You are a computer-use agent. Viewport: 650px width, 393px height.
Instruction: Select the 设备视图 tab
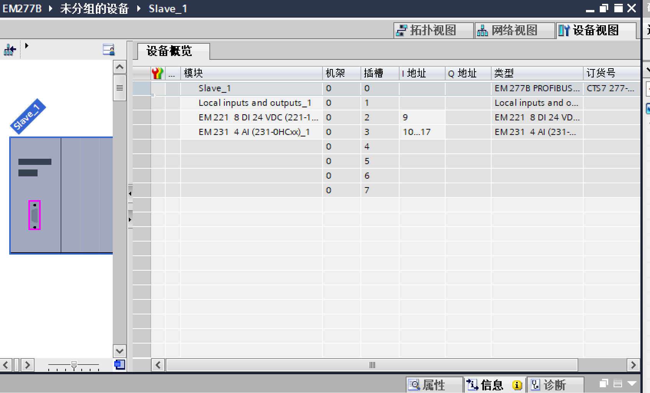click(x=596, y=30)
